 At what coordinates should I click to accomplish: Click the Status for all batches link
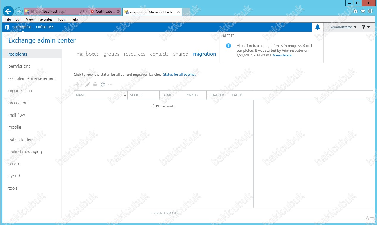coord(179,75)
